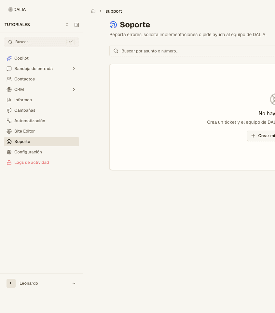Click the Configuración gear icon
275x313 pixels.
click(x=9, y=152)
